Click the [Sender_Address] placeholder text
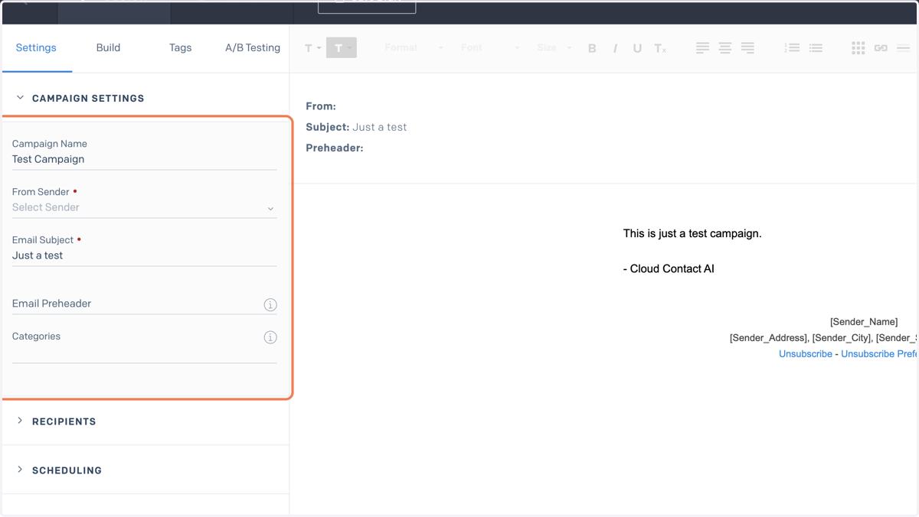The width and height of the screenshot is (919, 517). [x=770, y=338]
